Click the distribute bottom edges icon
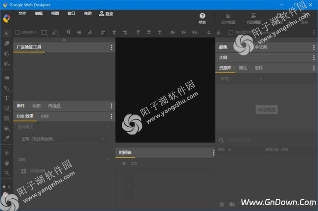 (159, 32)
